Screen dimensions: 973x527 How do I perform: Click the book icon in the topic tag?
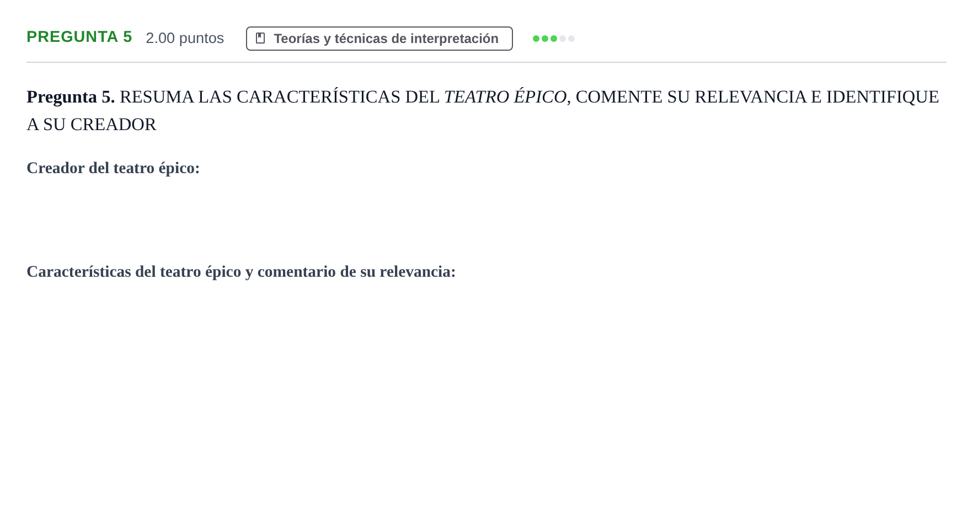[x=261, y=38]
